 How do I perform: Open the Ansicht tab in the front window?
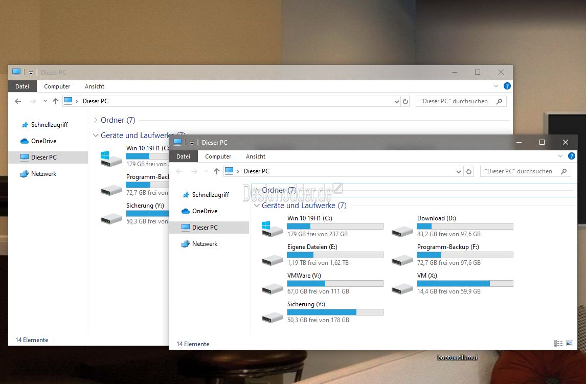256,156
